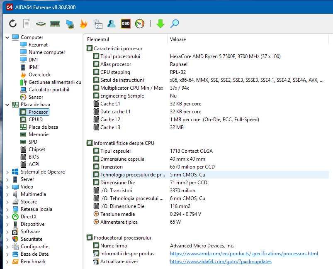Open the ACPI tree item

30,164
